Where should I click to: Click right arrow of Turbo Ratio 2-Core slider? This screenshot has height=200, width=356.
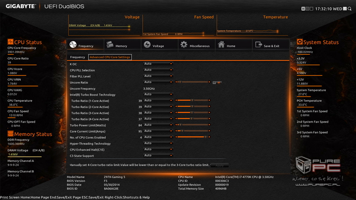(209, 106)
